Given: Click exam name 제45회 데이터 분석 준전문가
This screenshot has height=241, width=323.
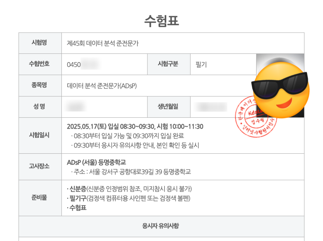Looking at the screenshot, I should 103,43.
